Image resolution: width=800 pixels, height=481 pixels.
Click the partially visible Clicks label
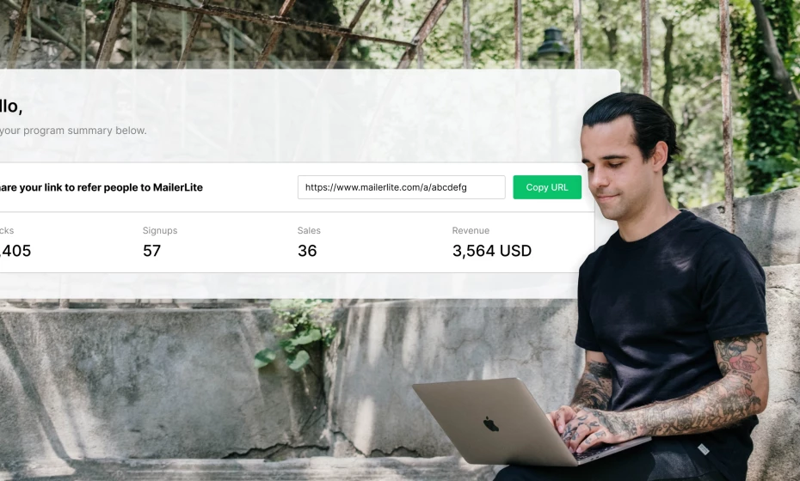coord(7,230)
